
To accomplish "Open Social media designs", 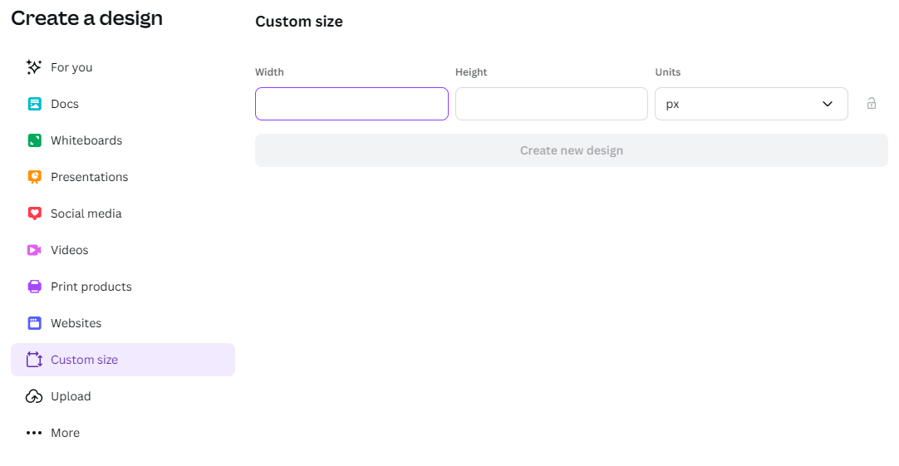I will pyautogui.click(x=123, y=213).
